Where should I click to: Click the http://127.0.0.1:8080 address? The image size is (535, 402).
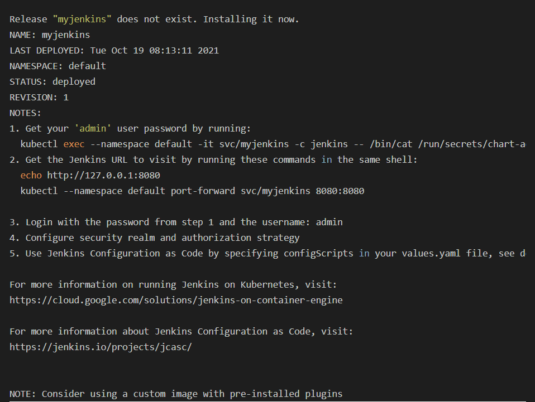point(104,176)
